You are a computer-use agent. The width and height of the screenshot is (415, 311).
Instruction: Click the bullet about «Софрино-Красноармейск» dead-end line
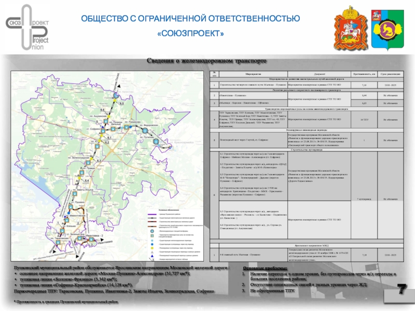[76, 285]
